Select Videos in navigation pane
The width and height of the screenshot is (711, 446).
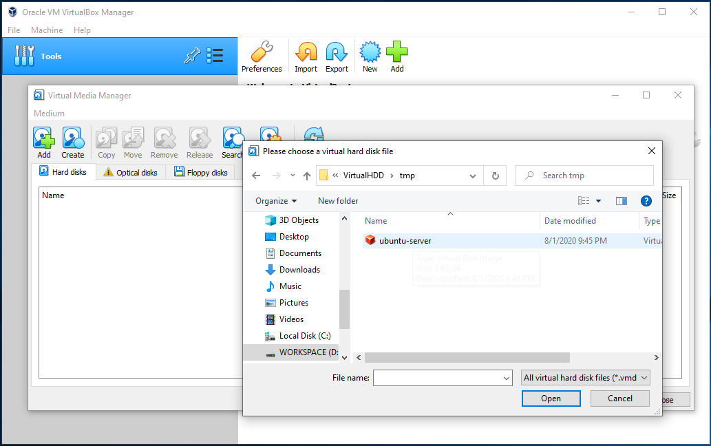[x=285, y=319]
